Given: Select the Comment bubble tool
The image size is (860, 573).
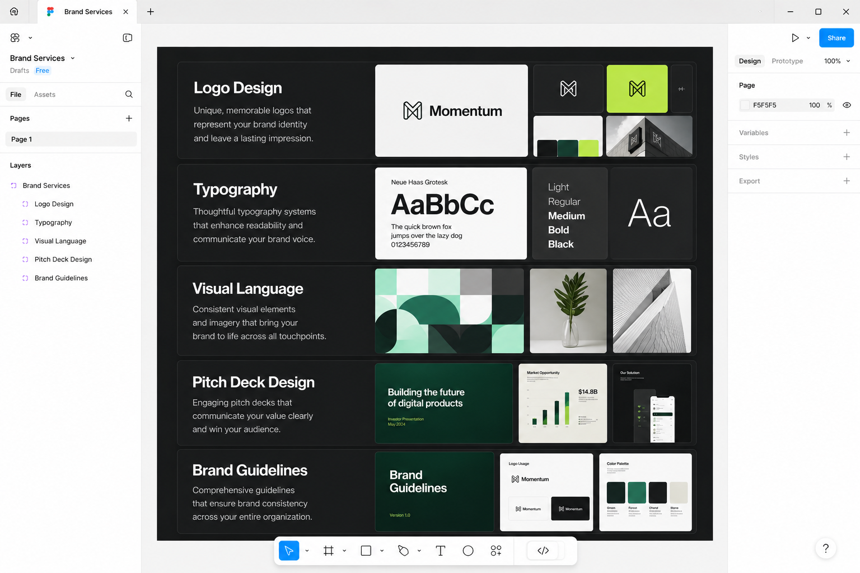Looking at the screenshot, I should (x=468, y=551).
